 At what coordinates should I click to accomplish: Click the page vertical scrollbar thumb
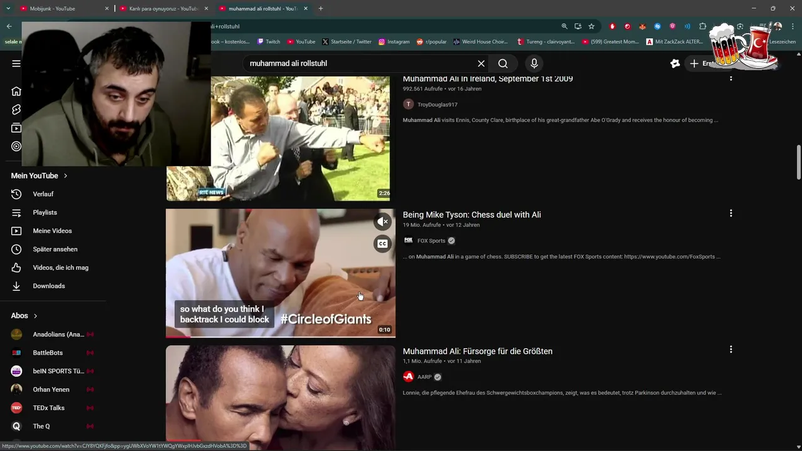[x=798, y=162]
